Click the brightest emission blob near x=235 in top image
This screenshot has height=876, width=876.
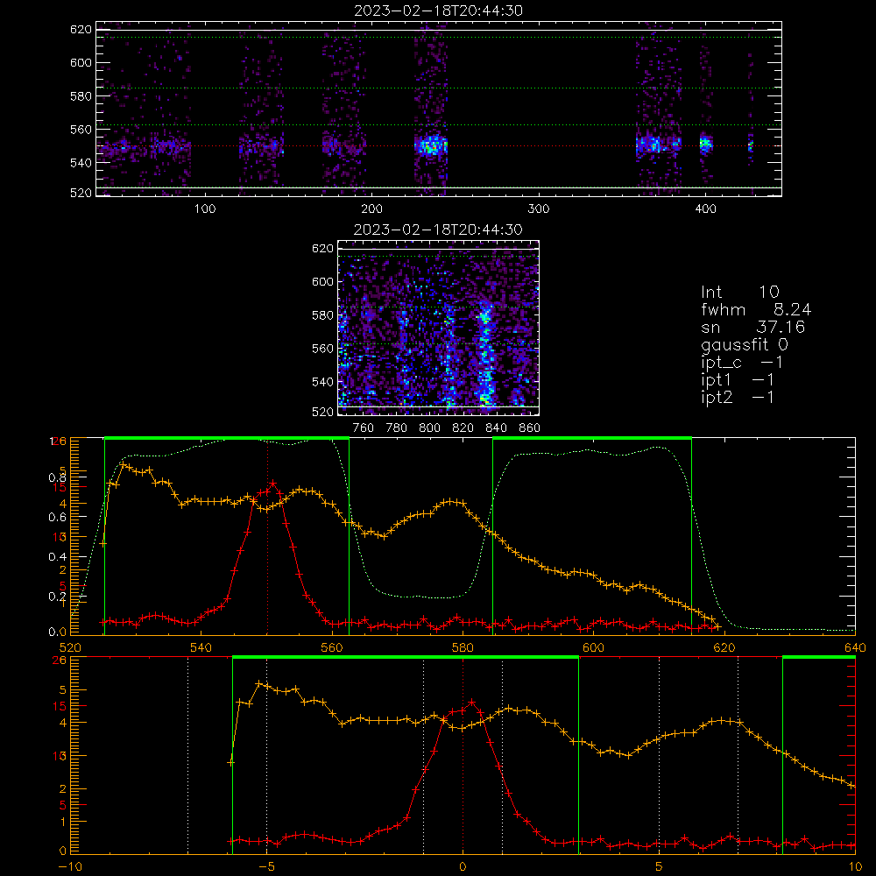[431, 145]
